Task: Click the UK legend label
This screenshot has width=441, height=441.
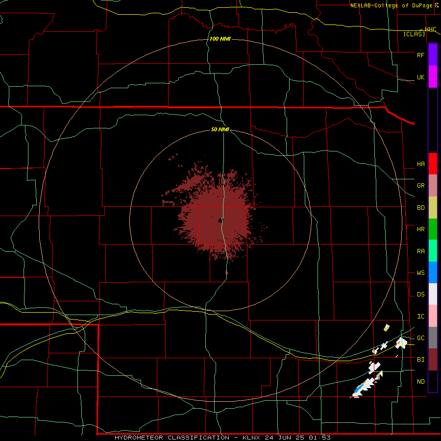Action: 420,77
